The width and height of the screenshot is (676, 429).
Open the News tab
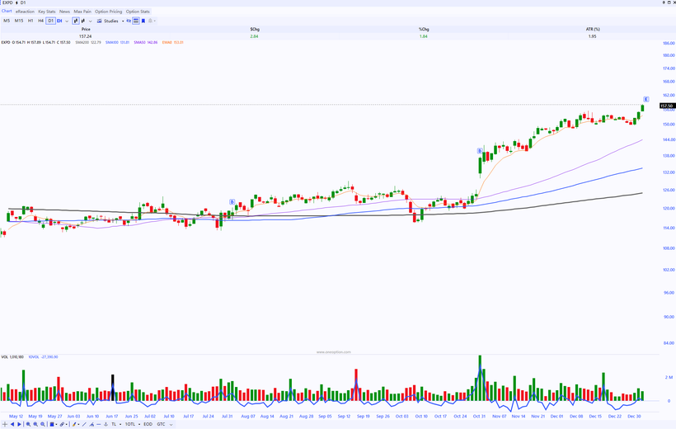click(x=64, y=12)
